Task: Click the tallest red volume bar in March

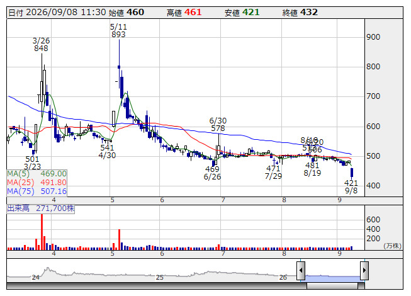Action: pos(42,232)
